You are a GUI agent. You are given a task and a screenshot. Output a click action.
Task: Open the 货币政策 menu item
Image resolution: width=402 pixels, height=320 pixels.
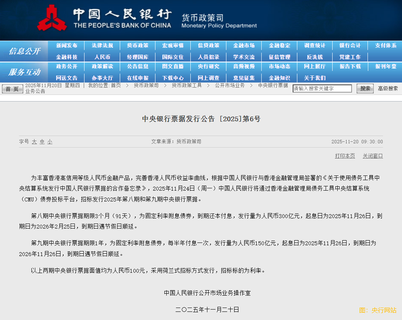138,45
